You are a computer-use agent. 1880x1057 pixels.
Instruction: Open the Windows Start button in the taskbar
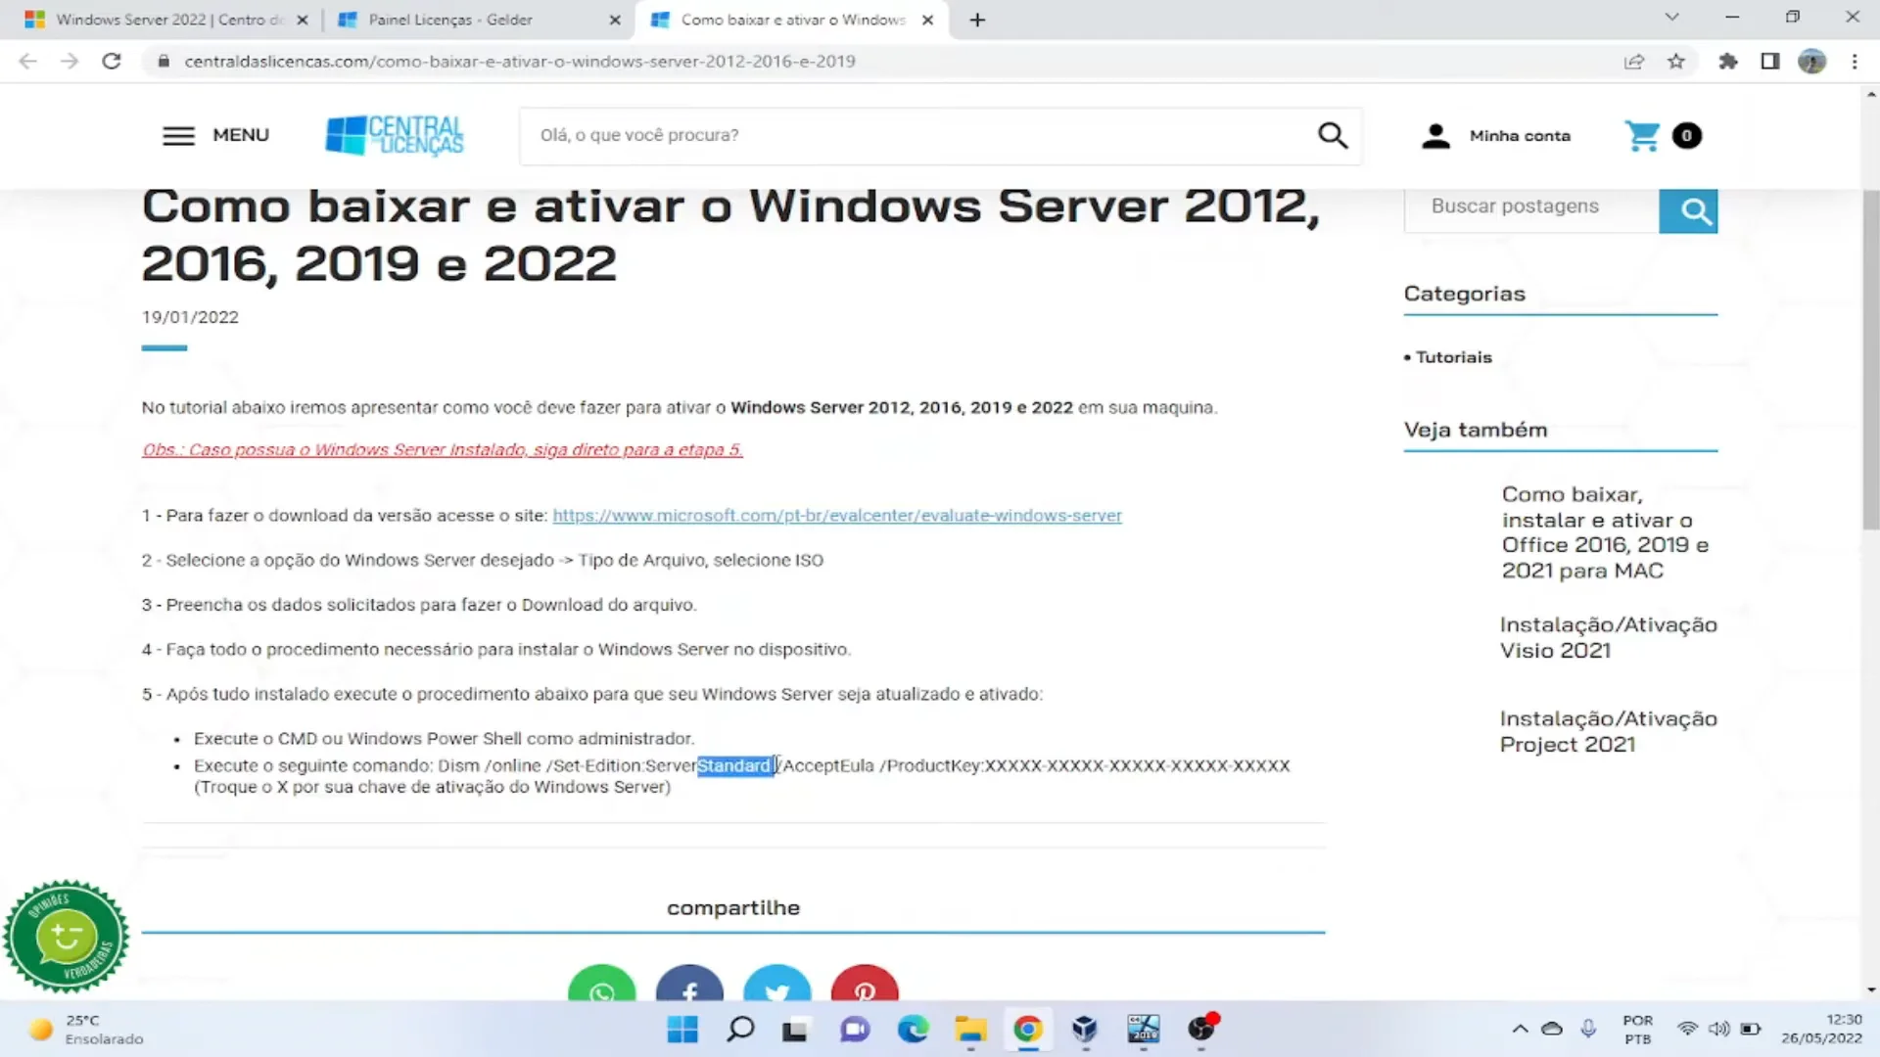click(682, 1029)
